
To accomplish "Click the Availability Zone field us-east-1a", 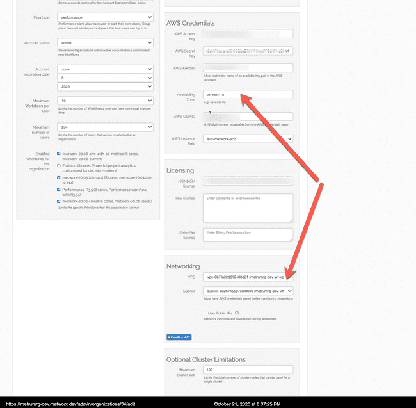I will click(x=248, y=94).
